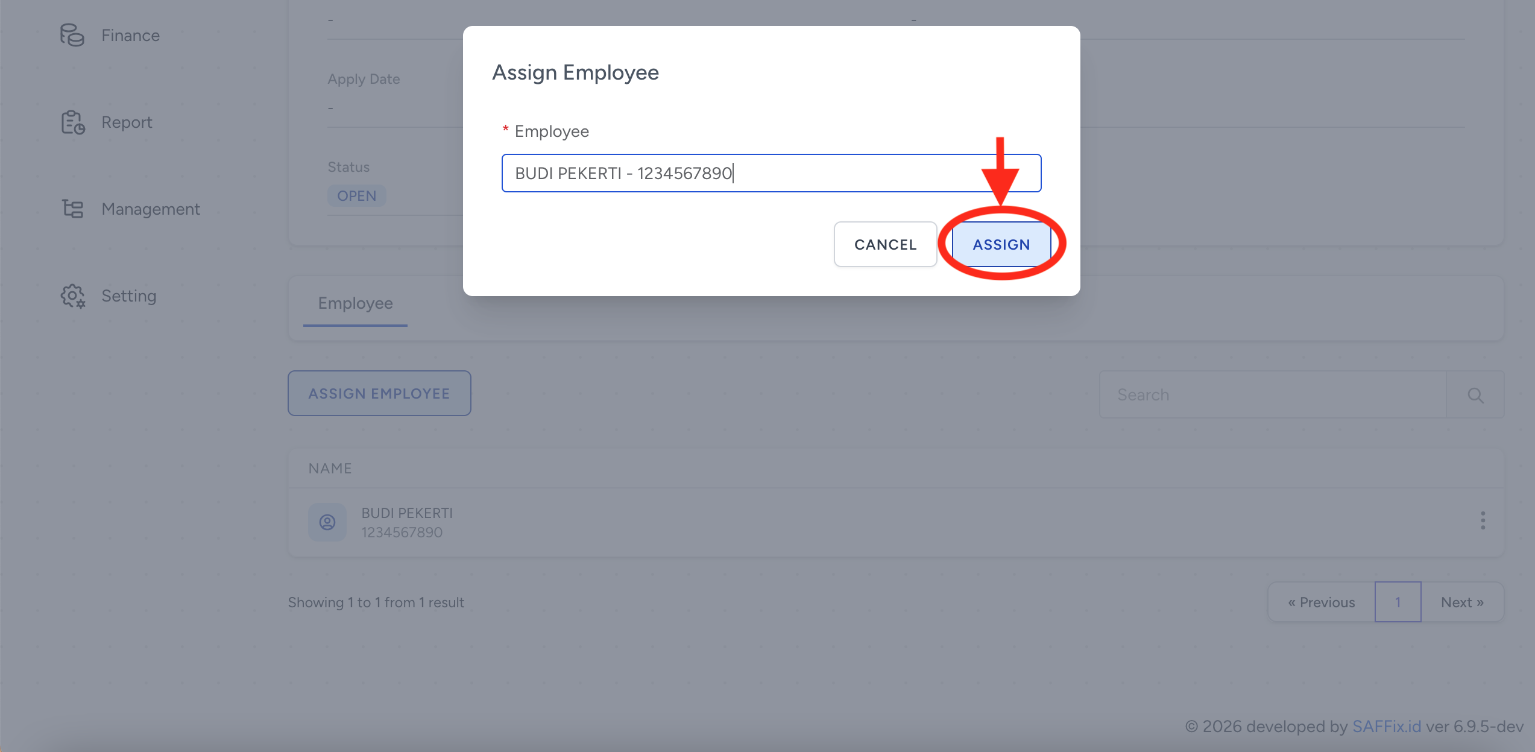Screen dimensions: 1535x752
Task: Select the Employee tab
Action: tap(355, 303)
